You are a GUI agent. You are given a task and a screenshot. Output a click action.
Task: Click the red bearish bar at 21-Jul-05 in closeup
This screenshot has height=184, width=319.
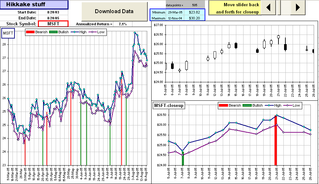pos(276,141)
